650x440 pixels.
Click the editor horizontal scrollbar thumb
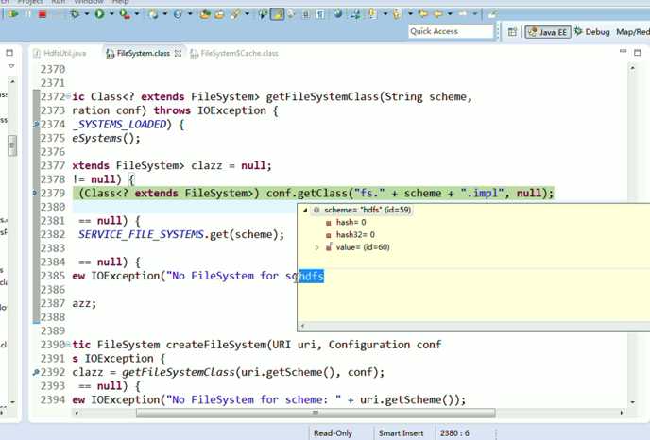coord(316,413)
